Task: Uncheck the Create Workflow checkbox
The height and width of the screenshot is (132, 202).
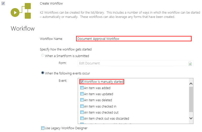Action: [x=3, y=4]
